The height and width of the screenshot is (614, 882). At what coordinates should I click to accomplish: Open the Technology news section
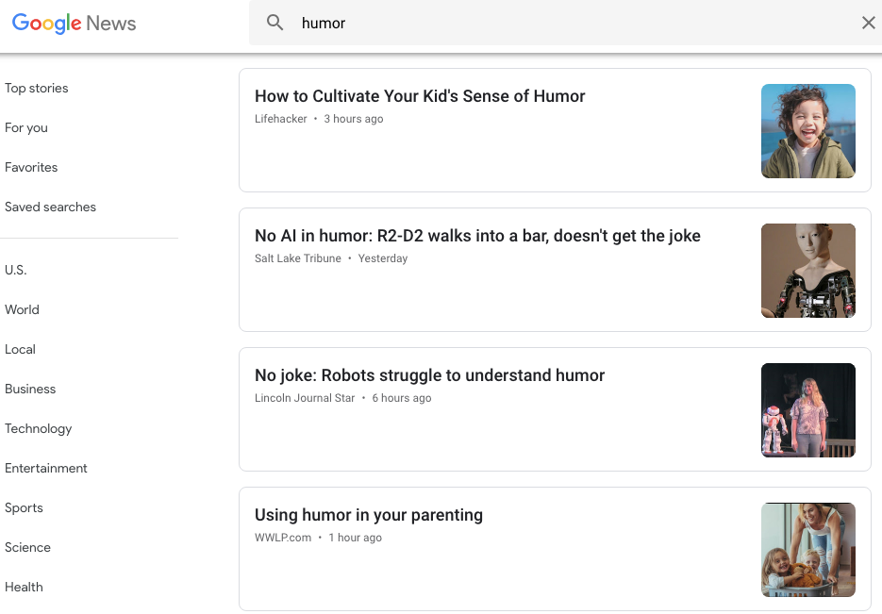pyautogui.click(x=39, y=428)
